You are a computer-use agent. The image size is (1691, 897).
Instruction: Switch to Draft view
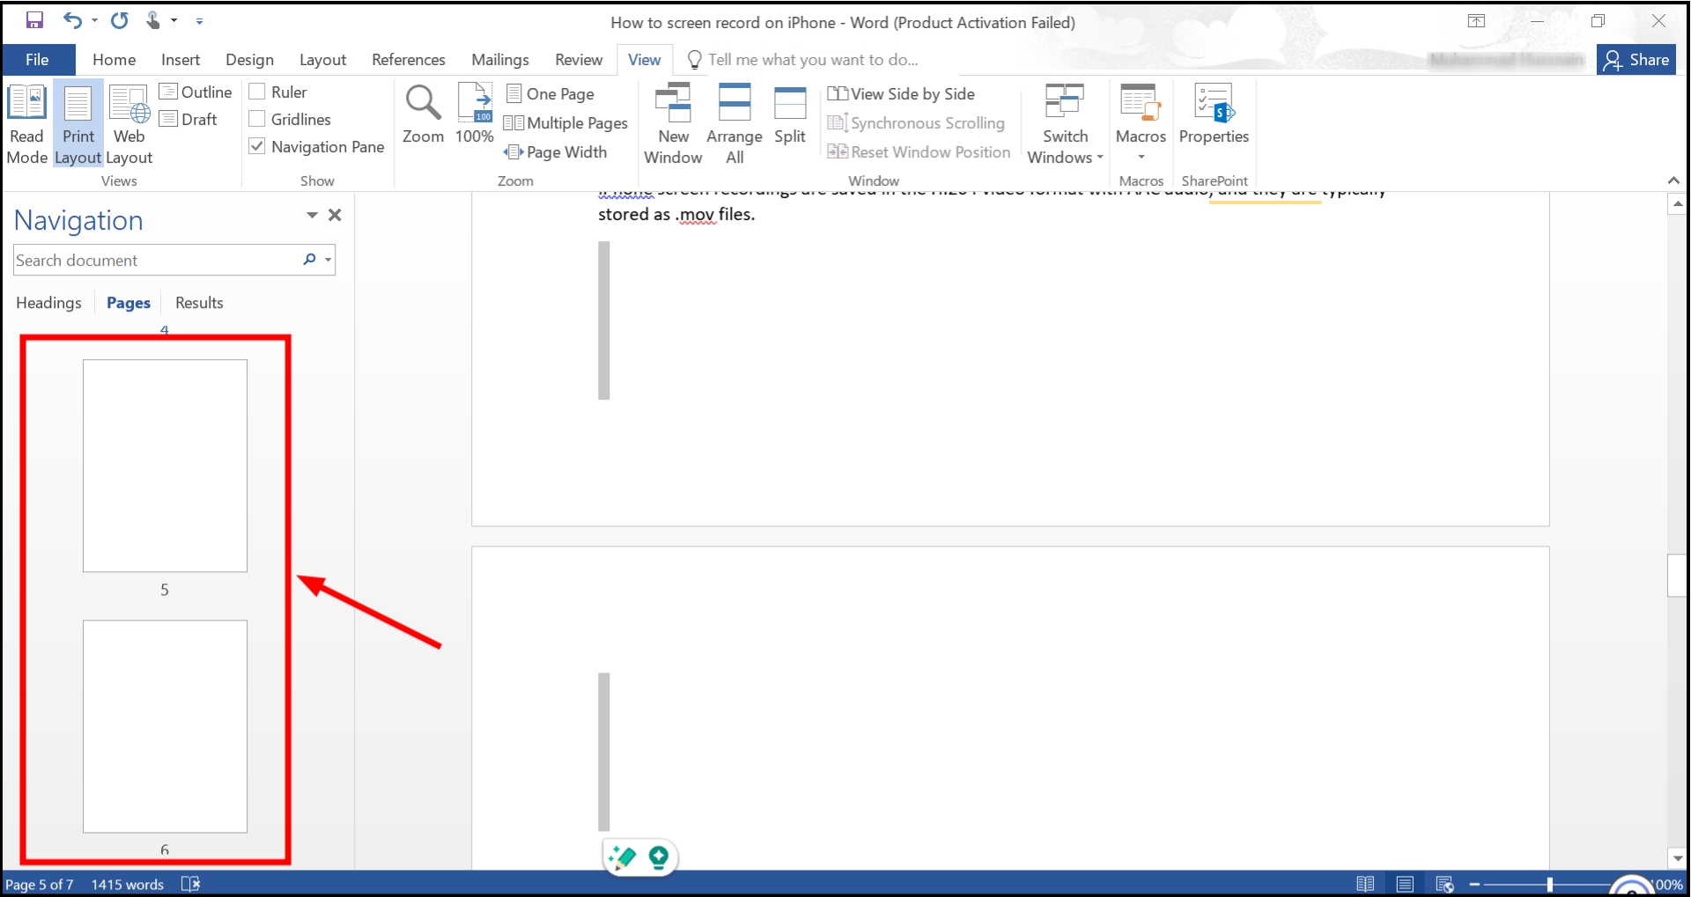pyautogui.click(x=188, y=119)
